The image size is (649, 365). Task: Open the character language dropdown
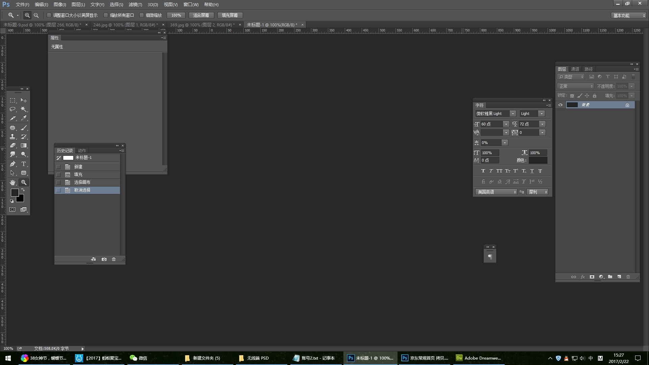(x=496, y=192)
